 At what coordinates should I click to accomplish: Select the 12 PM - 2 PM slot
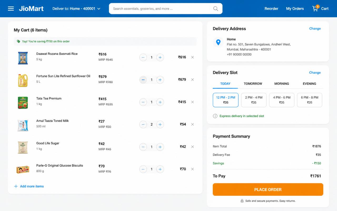[226, 100]
